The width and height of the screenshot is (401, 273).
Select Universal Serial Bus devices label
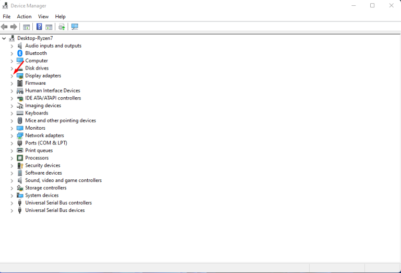click(55, 210)
